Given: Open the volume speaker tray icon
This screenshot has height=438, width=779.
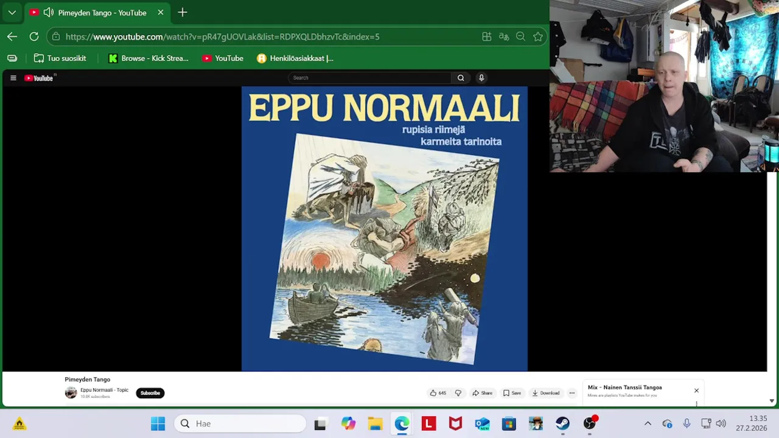Looking at the screenshot, I should [x=721, y=423].
